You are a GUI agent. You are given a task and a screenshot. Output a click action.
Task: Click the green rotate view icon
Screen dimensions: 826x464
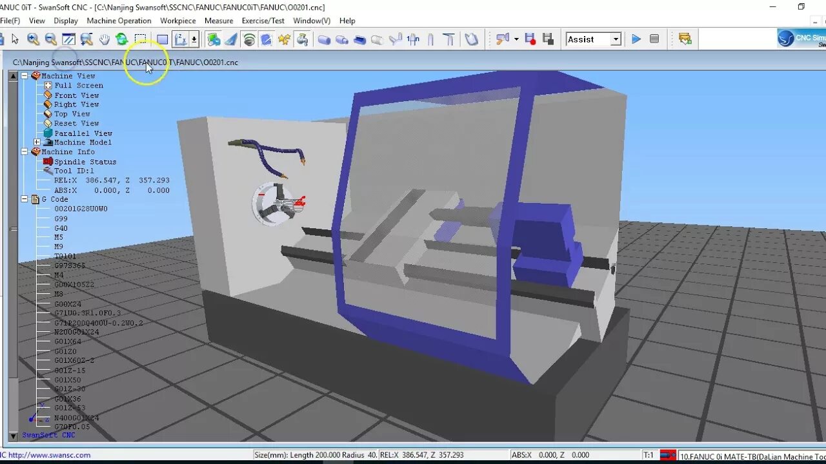121,39
